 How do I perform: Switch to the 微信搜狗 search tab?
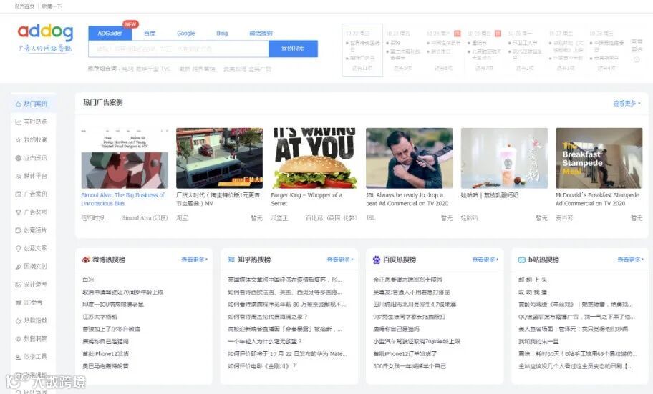pyautogui.click(x=261, y=34)
